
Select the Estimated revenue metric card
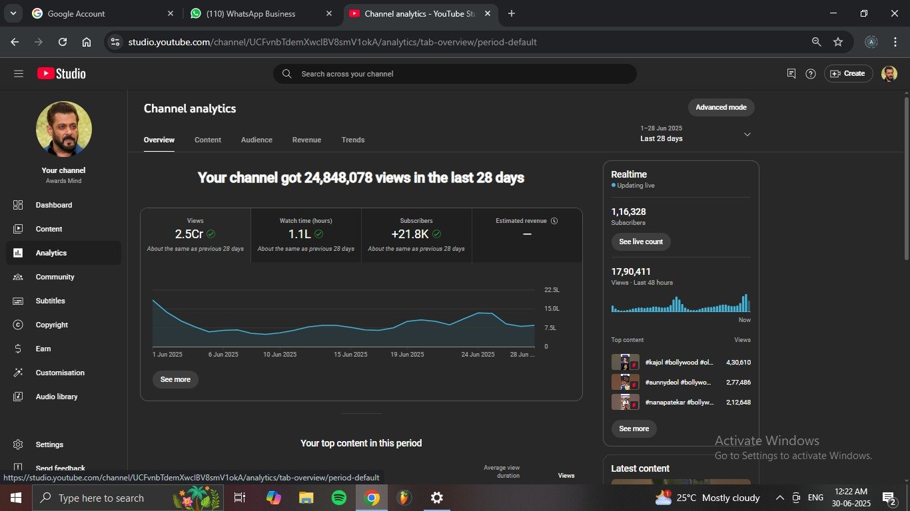click(527, 236)
